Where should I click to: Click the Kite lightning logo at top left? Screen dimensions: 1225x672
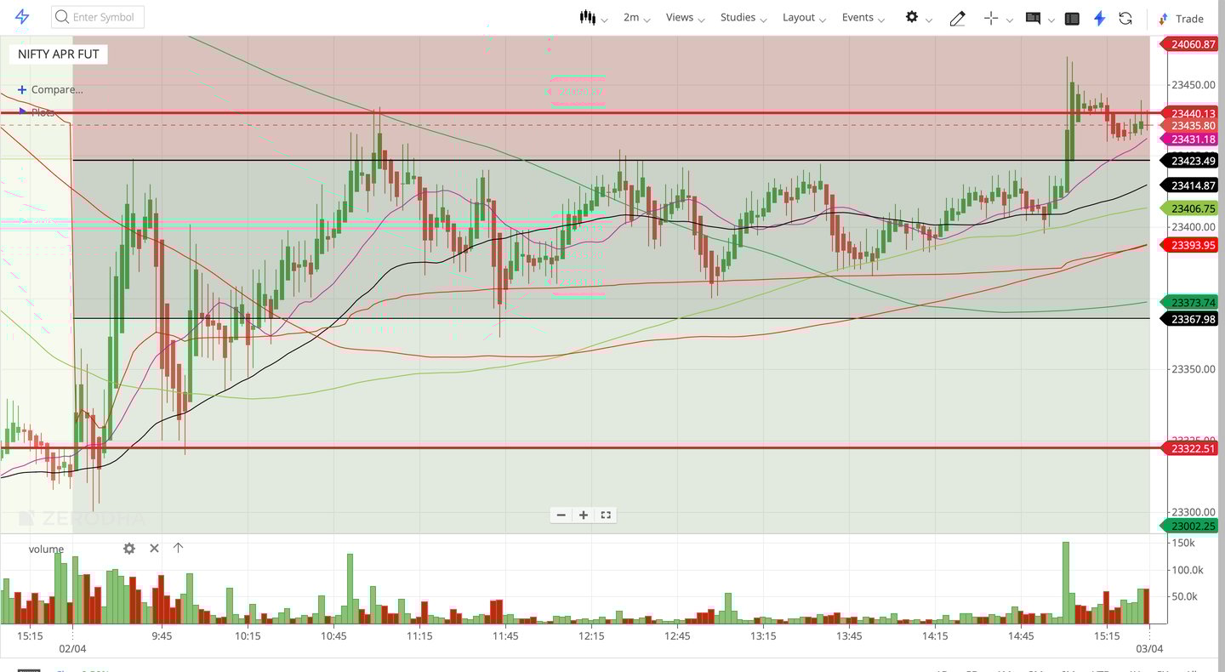(22, 17)
